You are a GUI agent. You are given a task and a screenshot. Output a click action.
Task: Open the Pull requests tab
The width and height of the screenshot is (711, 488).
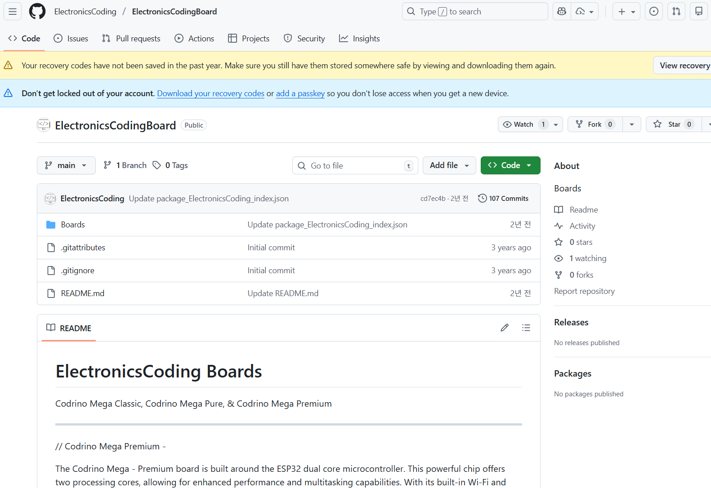(x=131, y=39)
